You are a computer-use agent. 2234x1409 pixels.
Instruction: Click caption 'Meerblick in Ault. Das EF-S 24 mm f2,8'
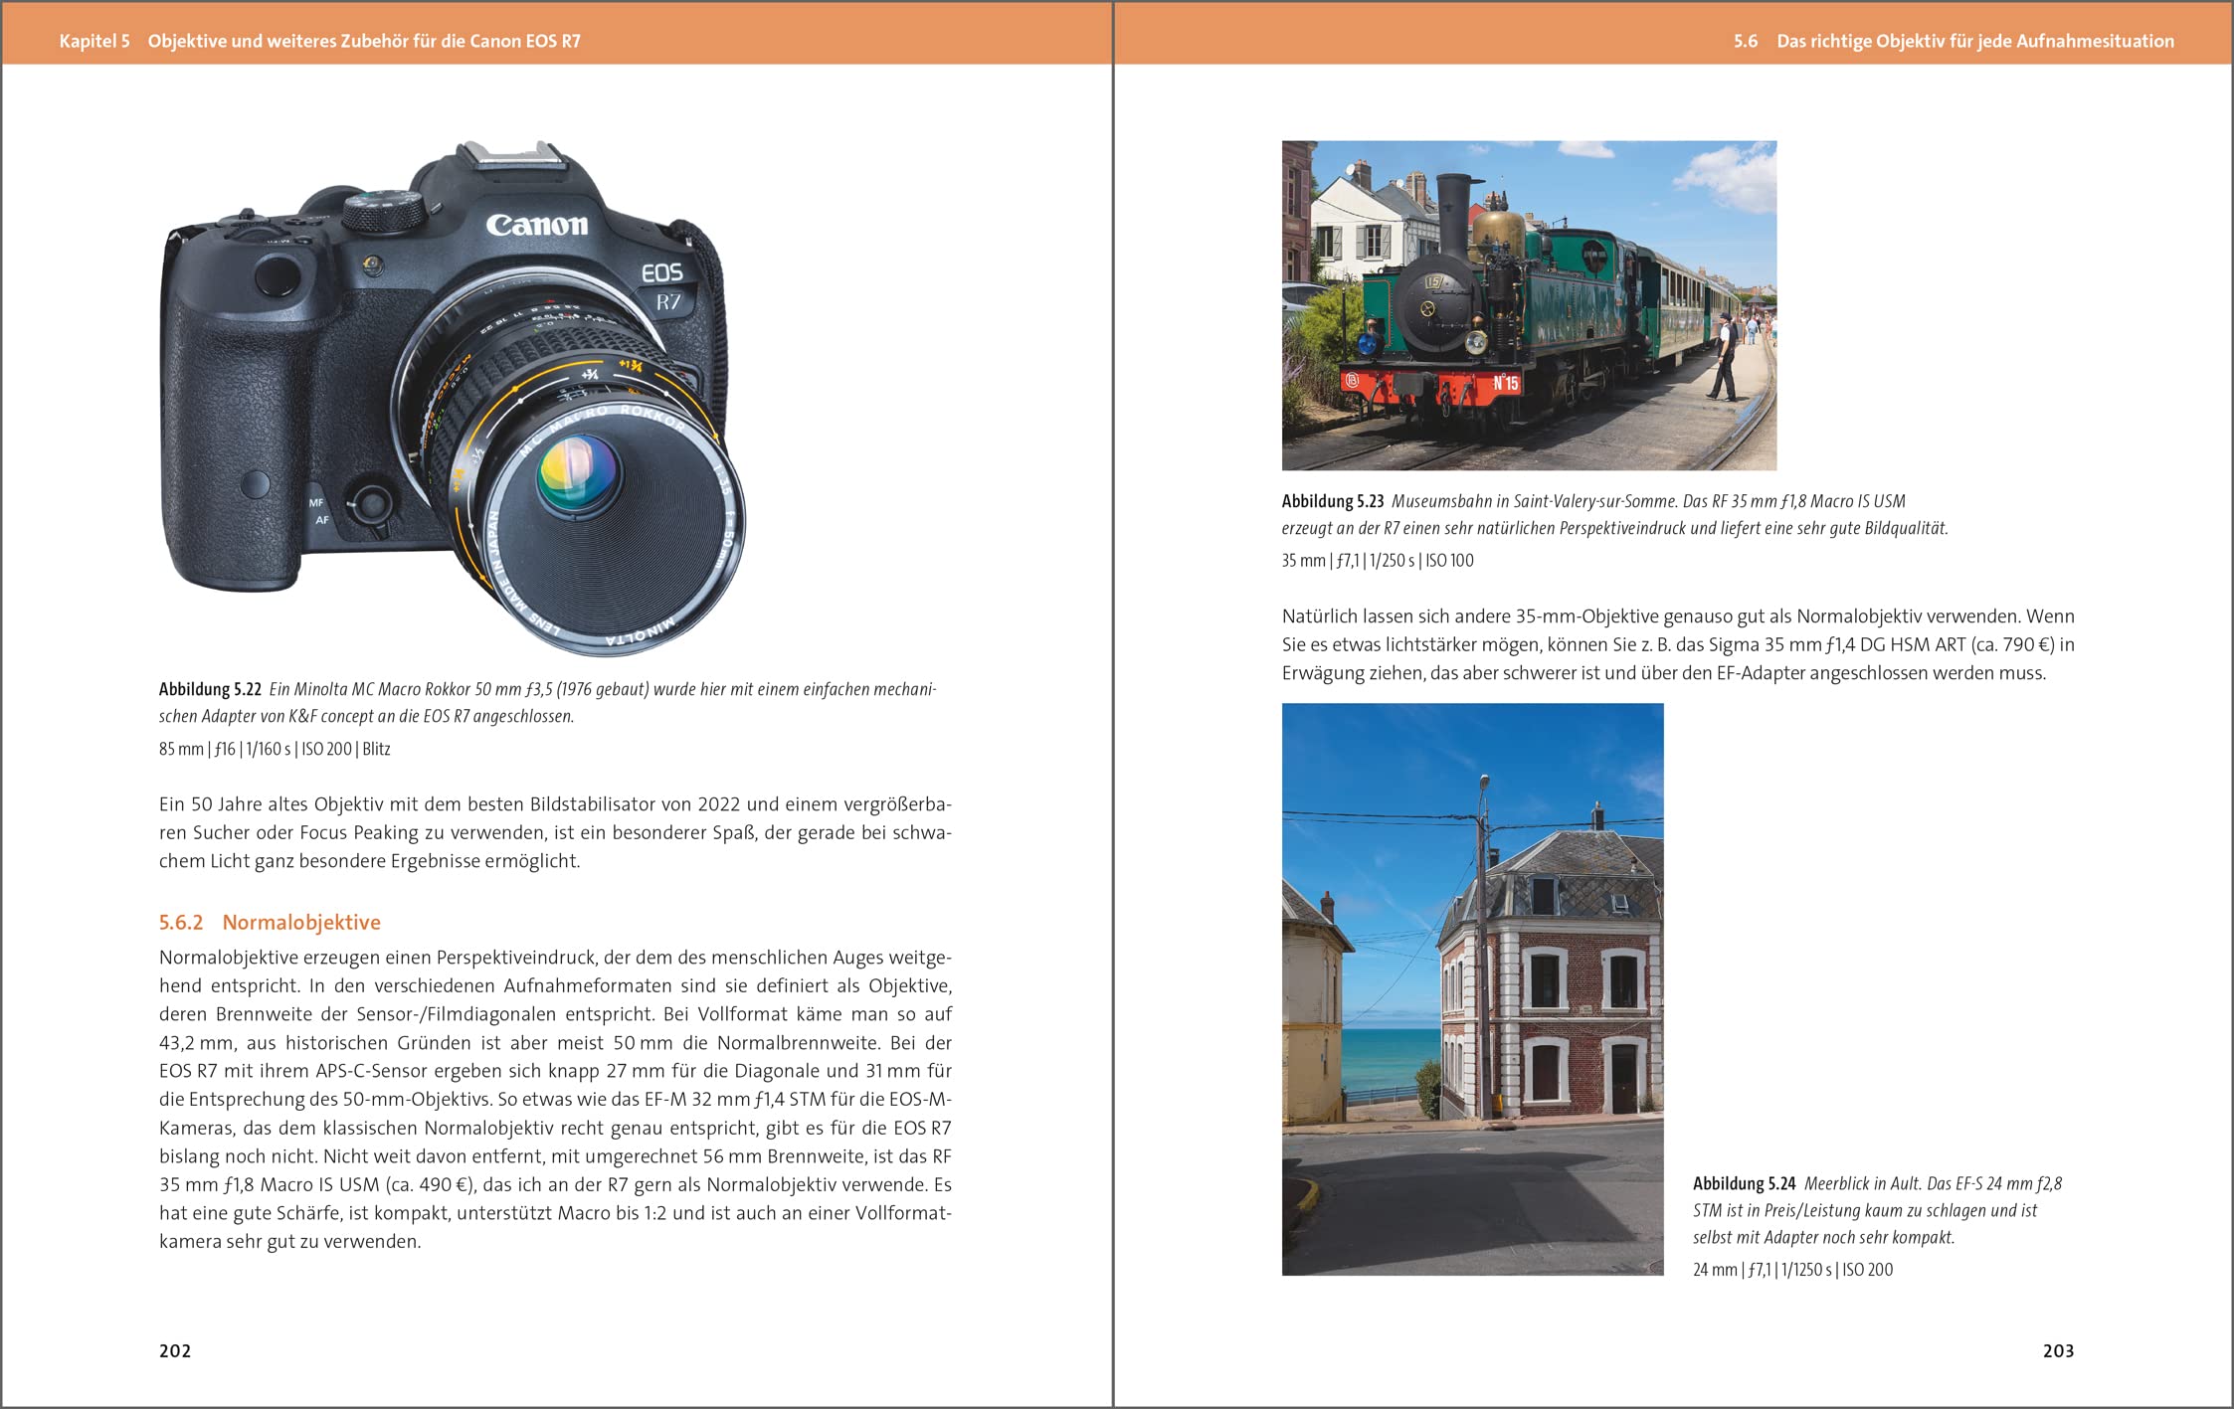coord(1933,1183)
